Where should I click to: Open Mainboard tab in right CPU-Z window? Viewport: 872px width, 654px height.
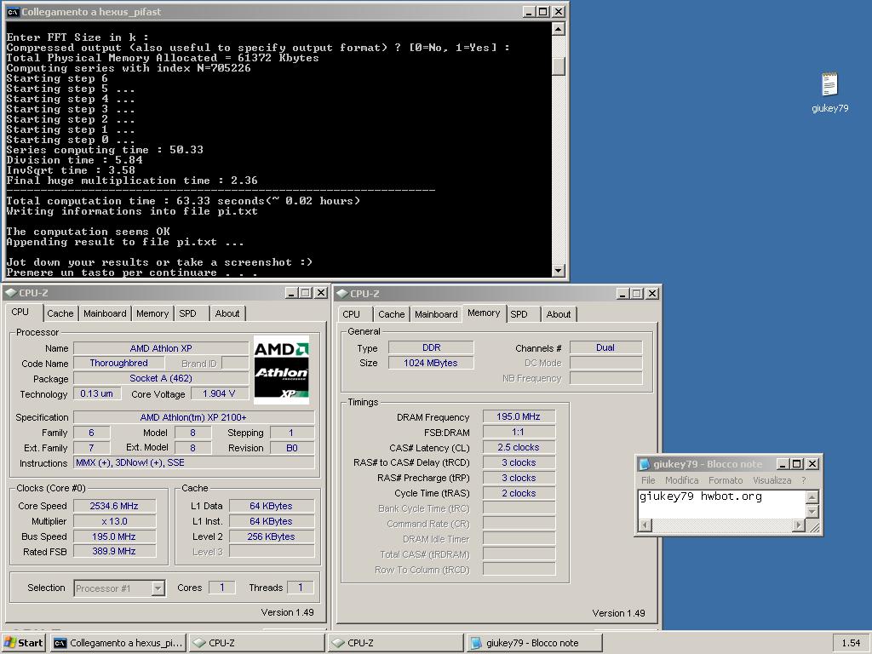(437, 314)
